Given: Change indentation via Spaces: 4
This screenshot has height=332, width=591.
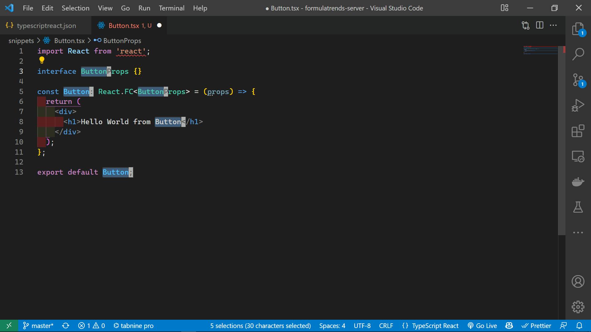Looking at the screenshot, I should [x=332, y=326].
